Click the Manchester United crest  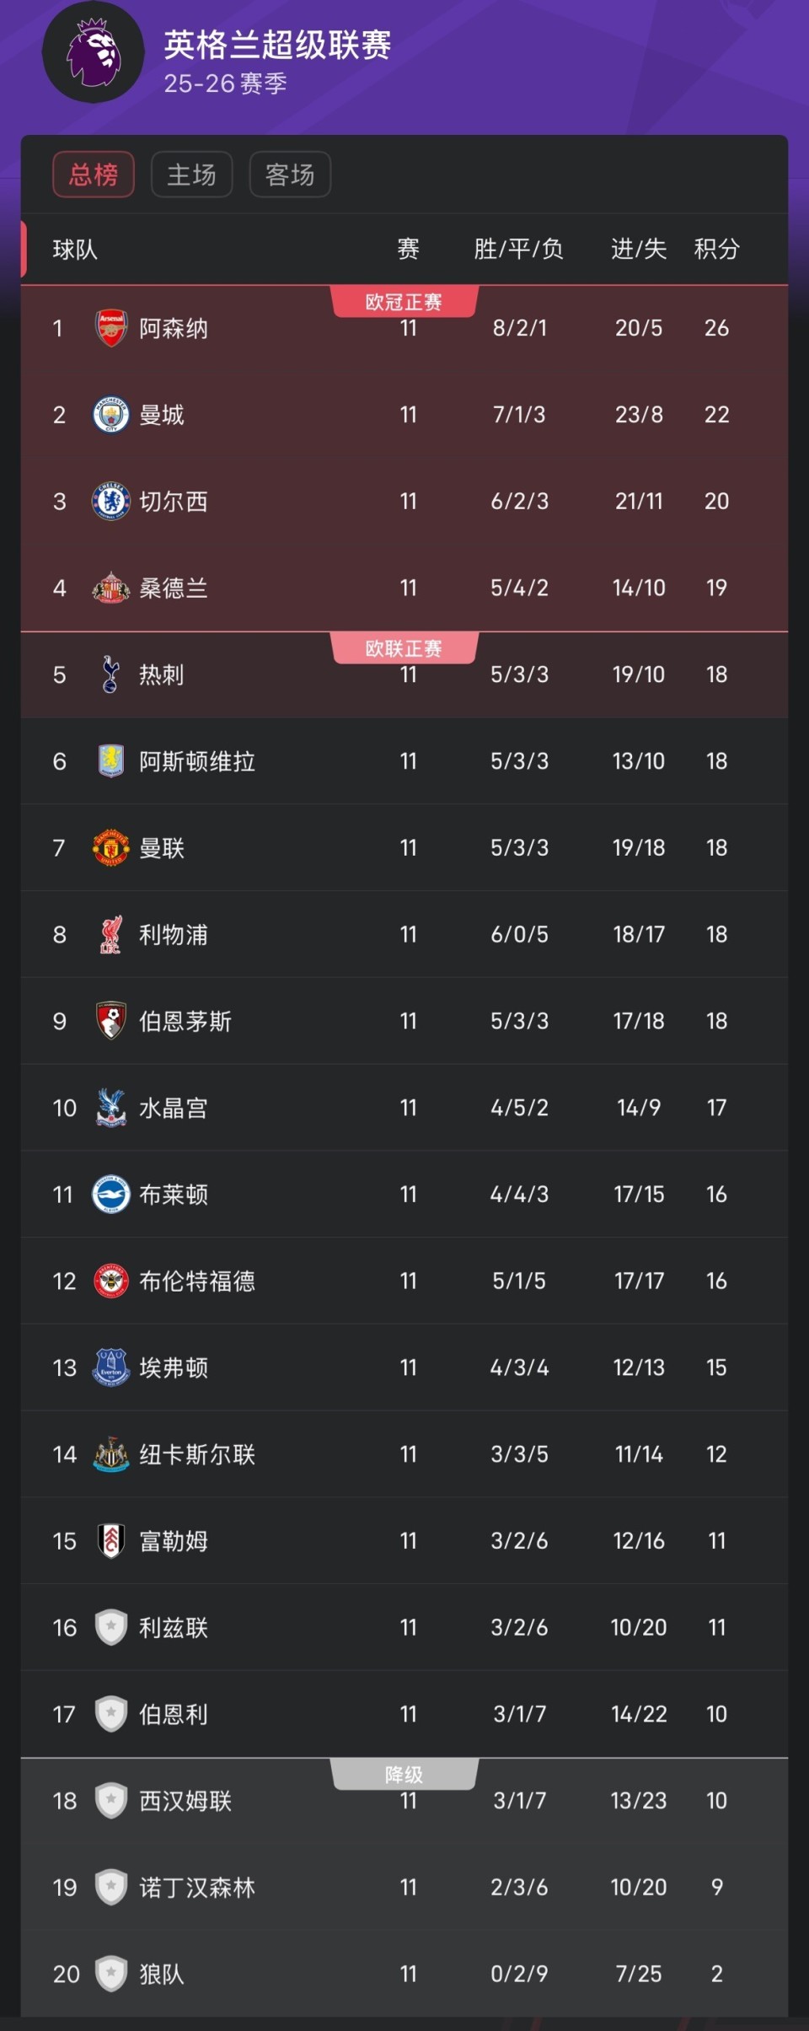click(110, 848)
